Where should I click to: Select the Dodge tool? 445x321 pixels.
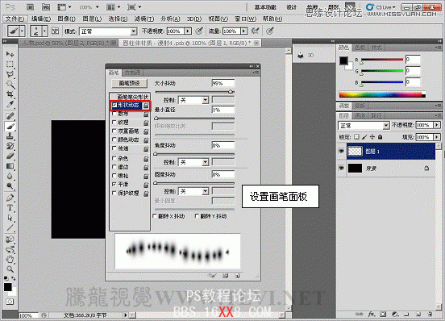(10, 186)
